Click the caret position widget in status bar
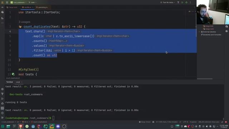Viewport: 229px width, 129px height. (x=167, y=122)
